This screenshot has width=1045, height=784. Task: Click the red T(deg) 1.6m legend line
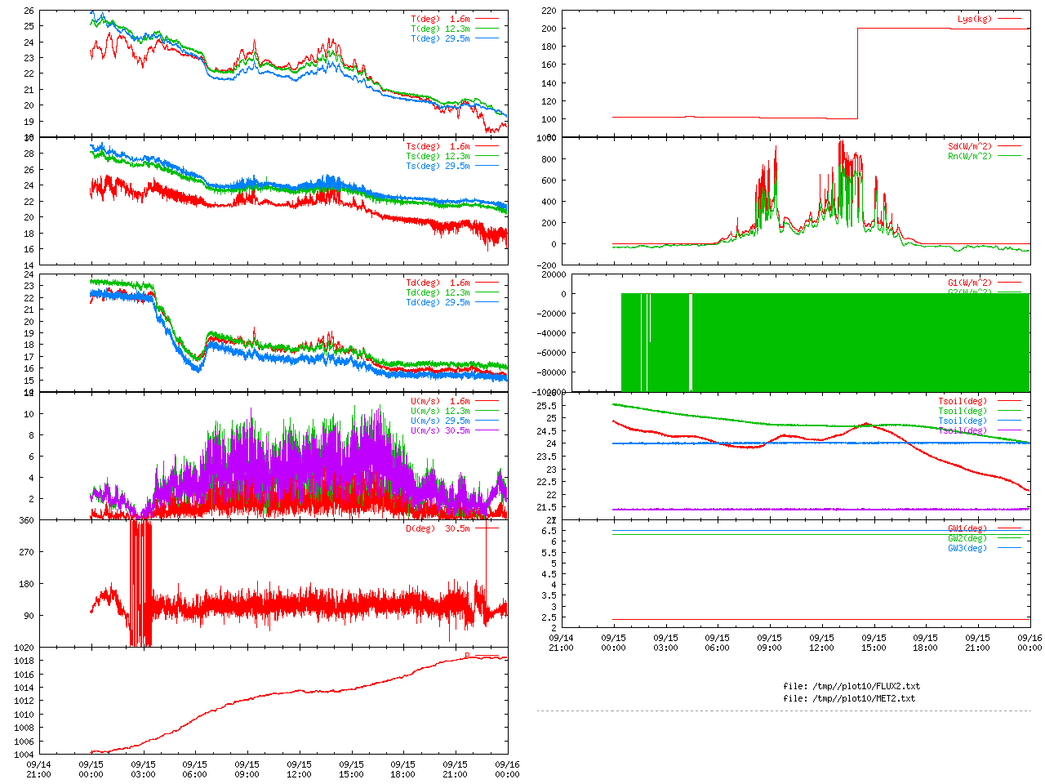tap(487, 19)
